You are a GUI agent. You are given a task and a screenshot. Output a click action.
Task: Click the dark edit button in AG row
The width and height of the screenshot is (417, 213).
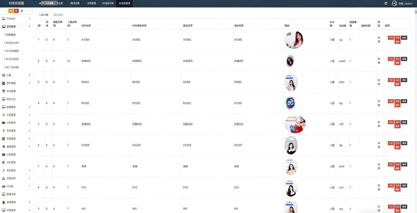[404, 37]
